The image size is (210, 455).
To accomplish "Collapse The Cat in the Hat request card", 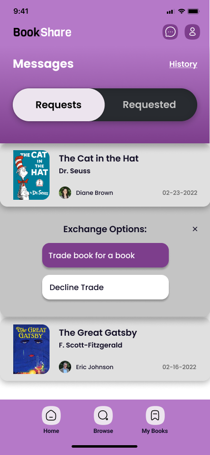I will click(105, 175).
